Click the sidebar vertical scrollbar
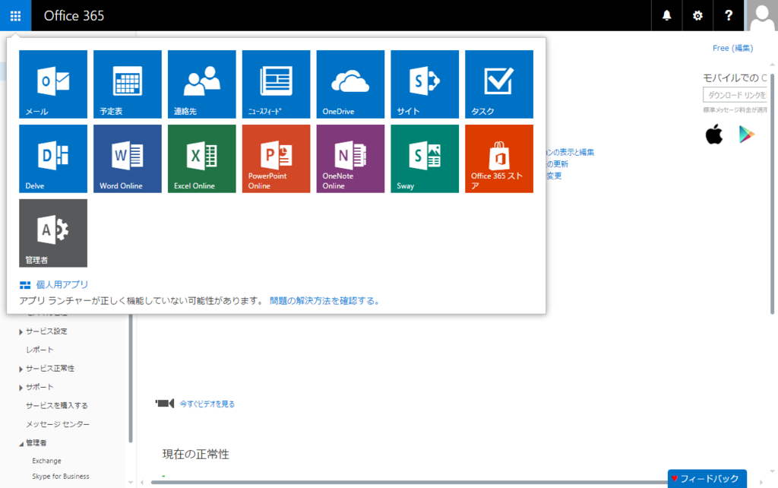Image resolution: width=778 pixels, height=488 pixels. pyautogui.click(x=131, y=377)
